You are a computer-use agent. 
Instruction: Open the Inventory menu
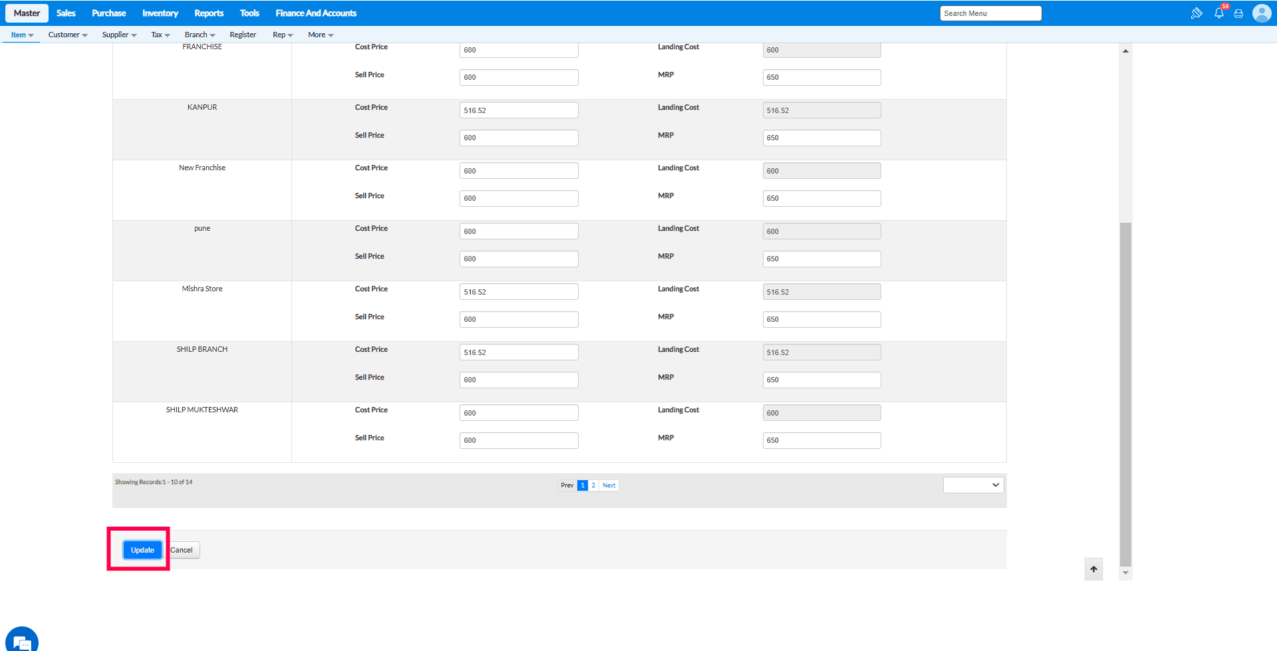(x=160, y=13)
